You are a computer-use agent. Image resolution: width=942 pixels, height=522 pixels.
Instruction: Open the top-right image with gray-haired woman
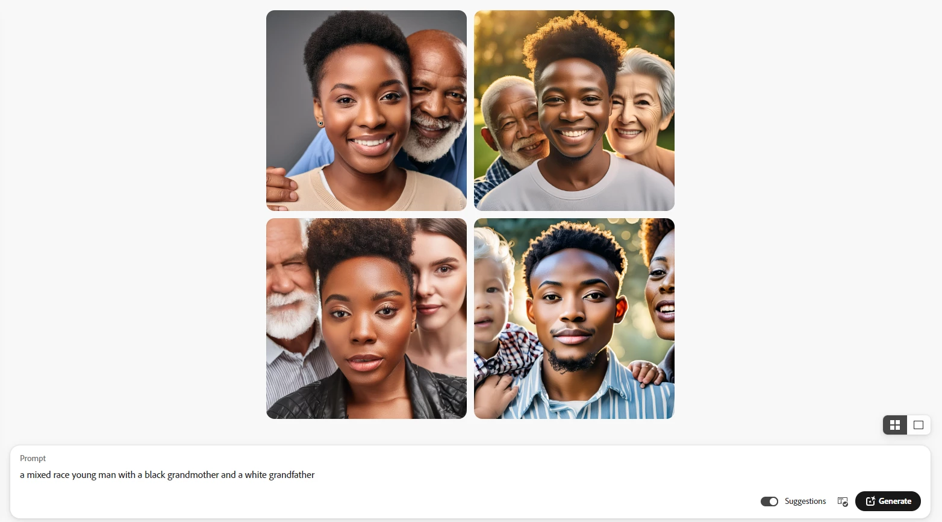click(x=574, y=110)
